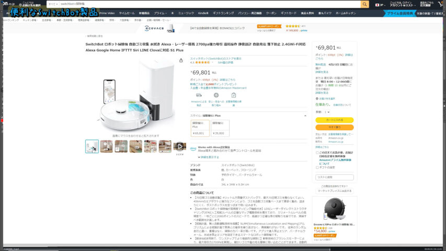
Task: Click the yellow カートに入れる button
Action: click(x=335, y=120)
